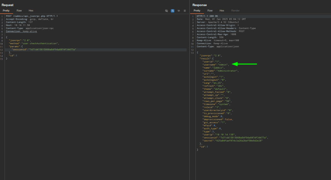Open the Response Hex tab

point(222,11)
